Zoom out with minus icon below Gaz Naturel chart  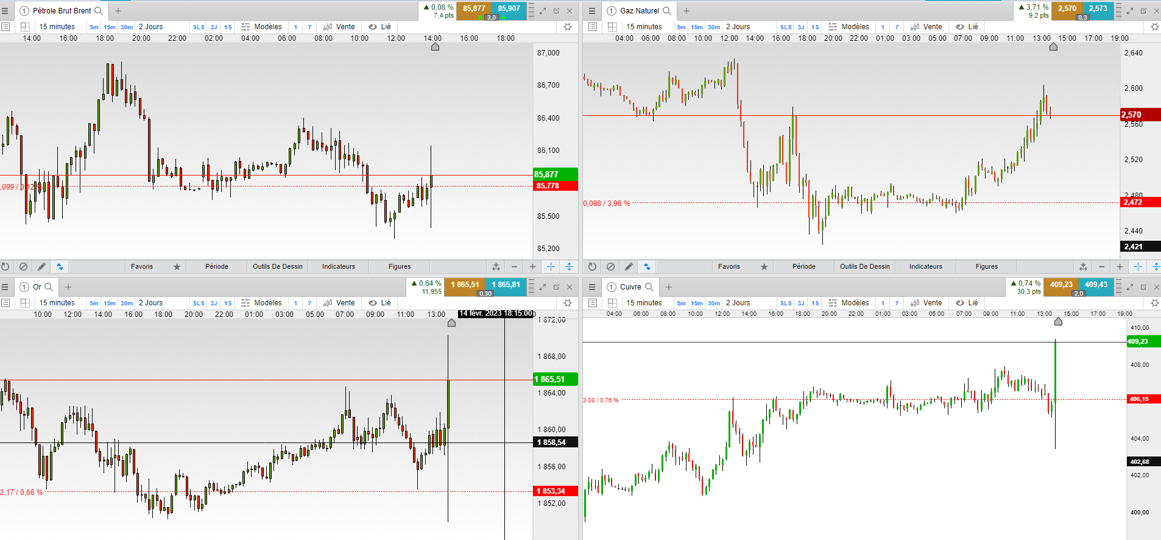tap(1101, 266)
